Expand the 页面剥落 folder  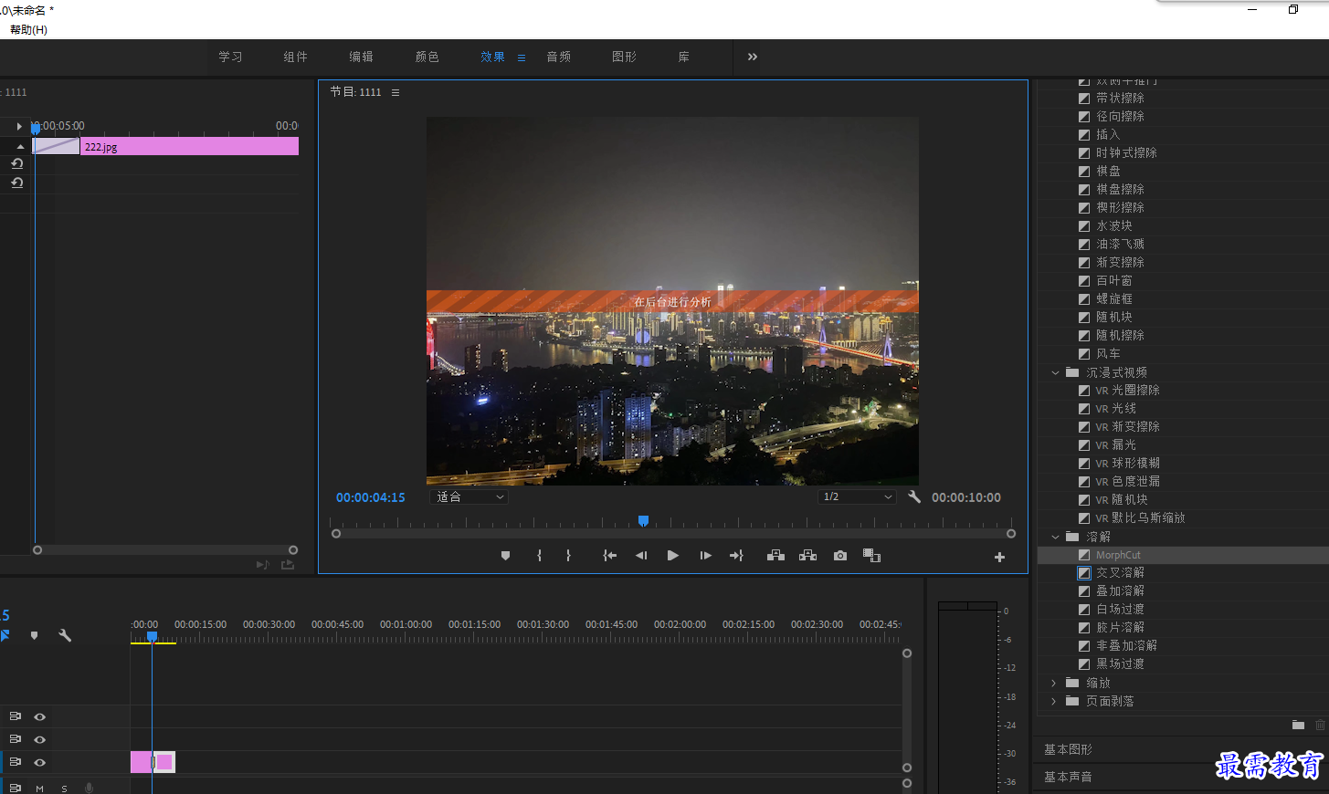(1054, 701)
